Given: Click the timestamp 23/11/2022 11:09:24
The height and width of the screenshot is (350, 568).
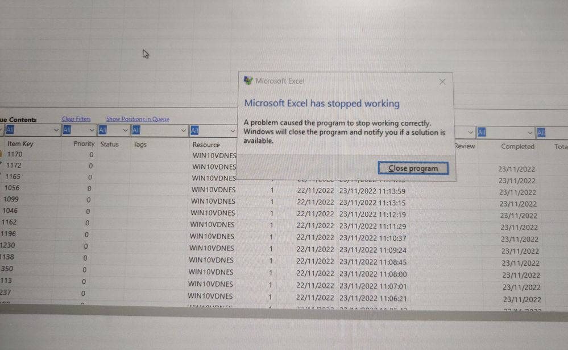Looking at the screenshot, I should tap(373, 250).
